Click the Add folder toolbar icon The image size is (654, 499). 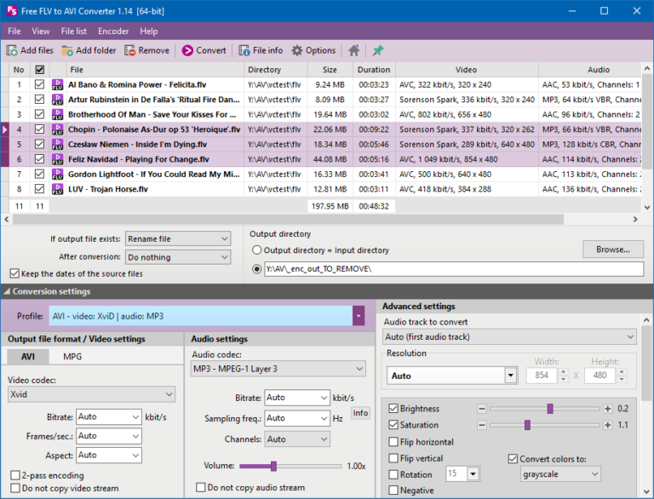click(x=67, y=50)
